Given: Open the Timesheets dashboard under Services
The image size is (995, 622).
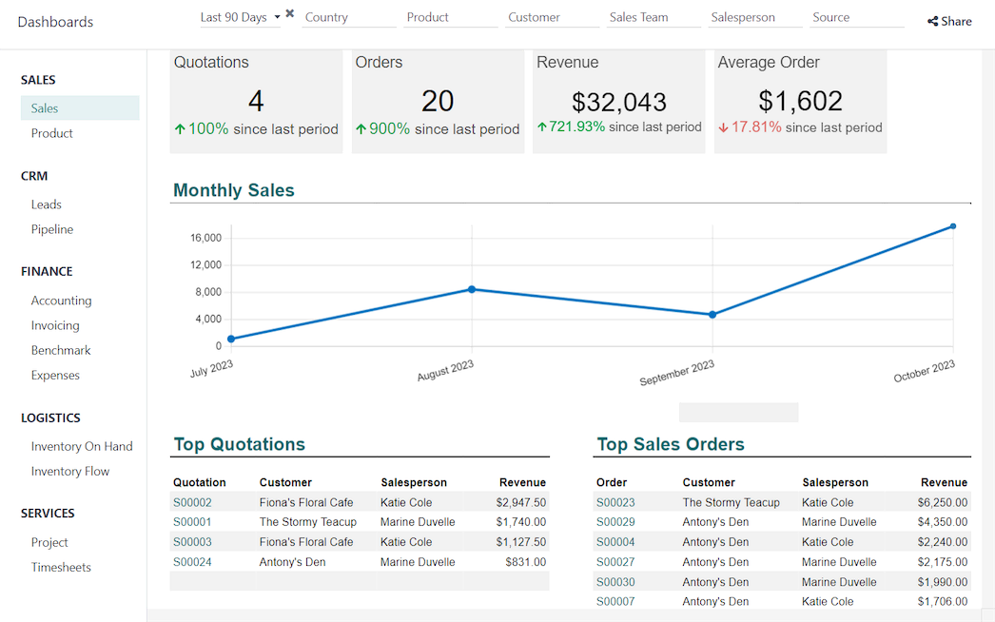Looking at the screenshot, I should click(x=61, y=567).
